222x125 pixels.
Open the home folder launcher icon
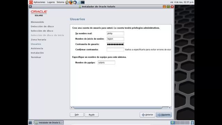coord(67,2)
